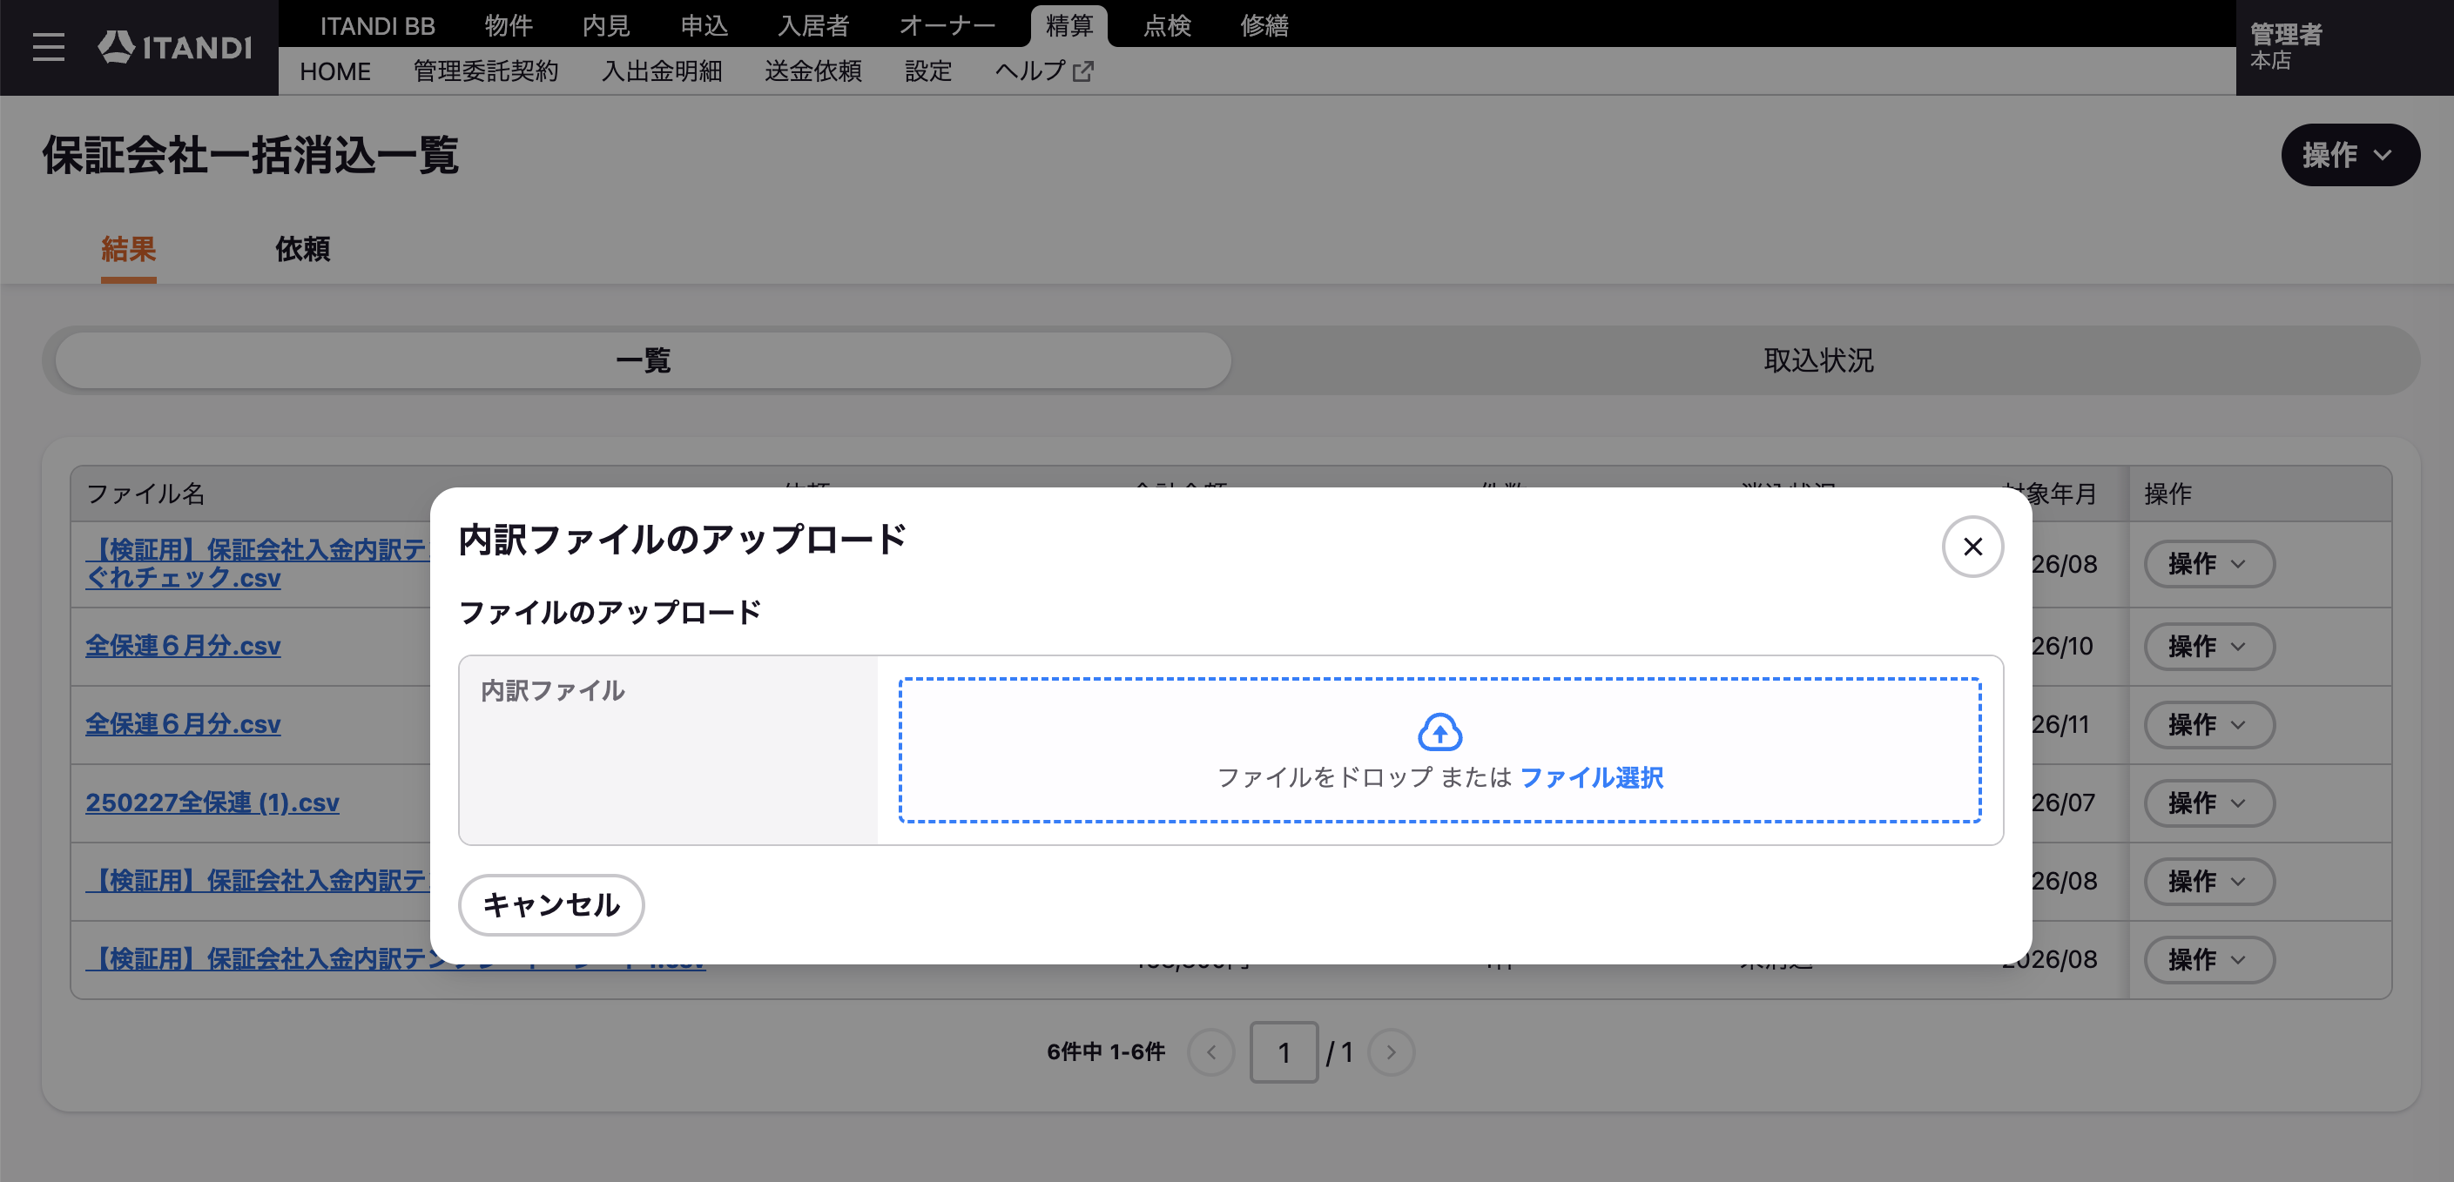The image size is (2454, 1182).
Task: Go to next page arrow
Action: coord(1391,1052)
